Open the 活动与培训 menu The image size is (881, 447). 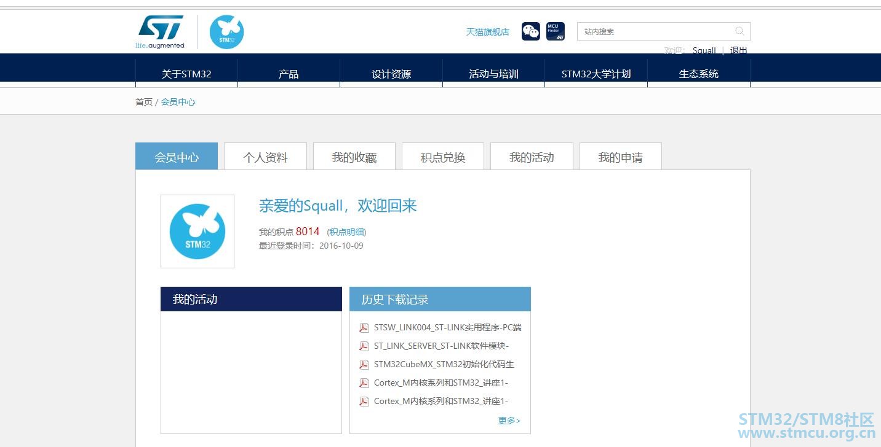coord(493,74)
